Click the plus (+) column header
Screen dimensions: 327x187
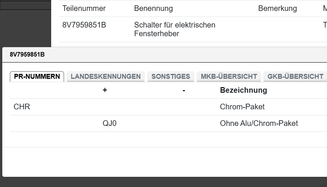105,90
